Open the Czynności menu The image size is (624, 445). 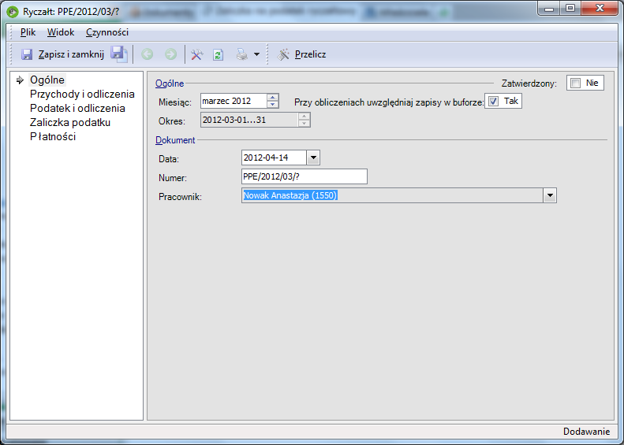tap(107, 32)
